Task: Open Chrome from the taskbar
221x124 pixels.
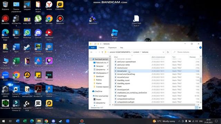Action: (46, 121)
